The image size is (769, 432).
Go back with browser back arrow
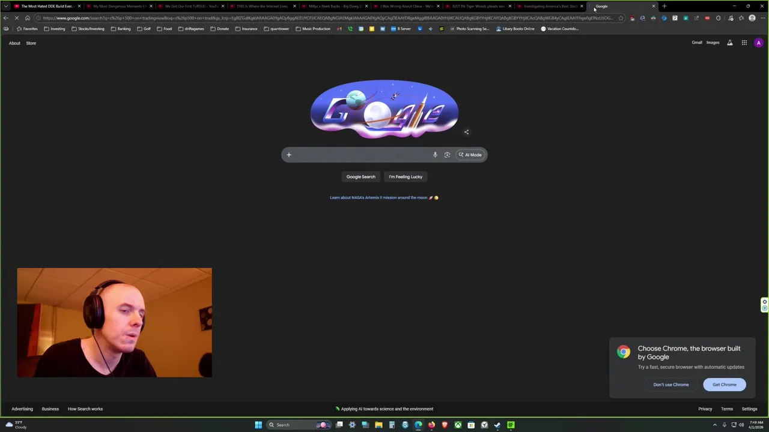point(6,18)
